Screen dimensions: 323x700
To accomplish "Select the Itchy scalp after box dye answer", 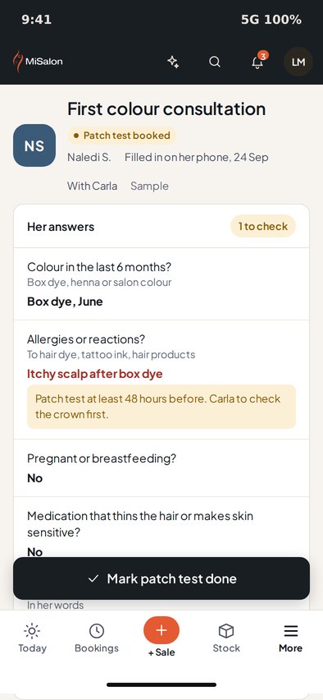I will pyautogui.click(x=95, y=374).
